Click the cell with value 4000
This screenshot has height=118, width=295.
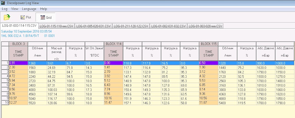(x=37, y=90)
